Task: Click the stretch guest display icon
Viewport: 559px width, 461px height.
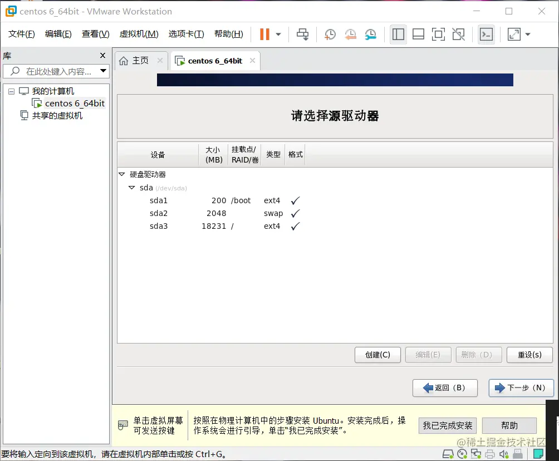Action: (514, 34)
